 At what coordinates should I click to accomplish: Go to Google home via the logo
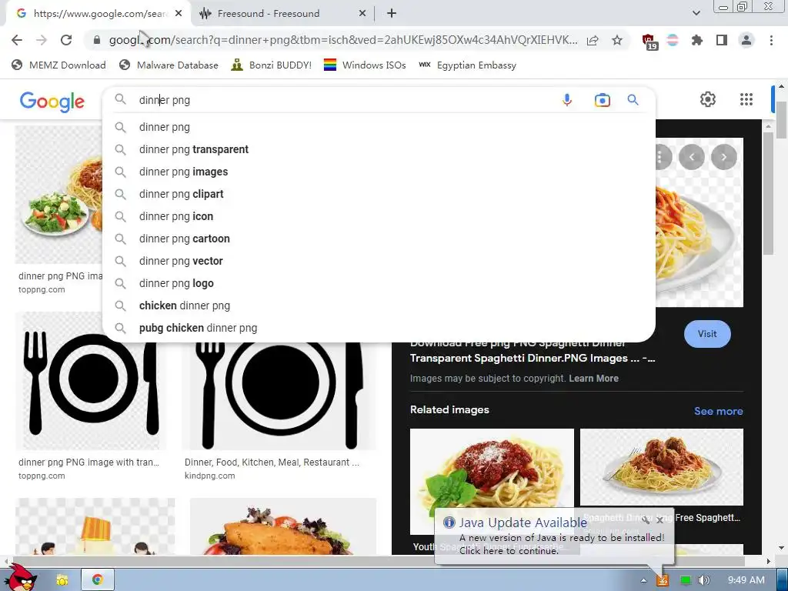coord(52,102)
